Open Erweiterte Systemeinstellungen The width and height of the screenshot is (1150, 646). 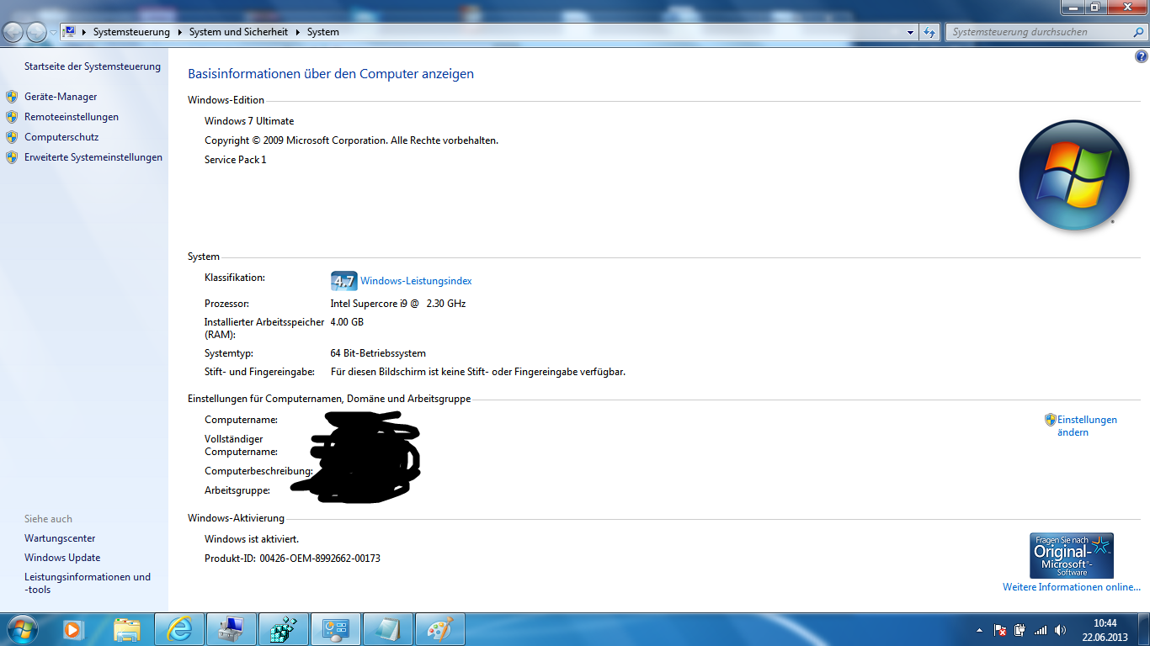coord(93,157)
